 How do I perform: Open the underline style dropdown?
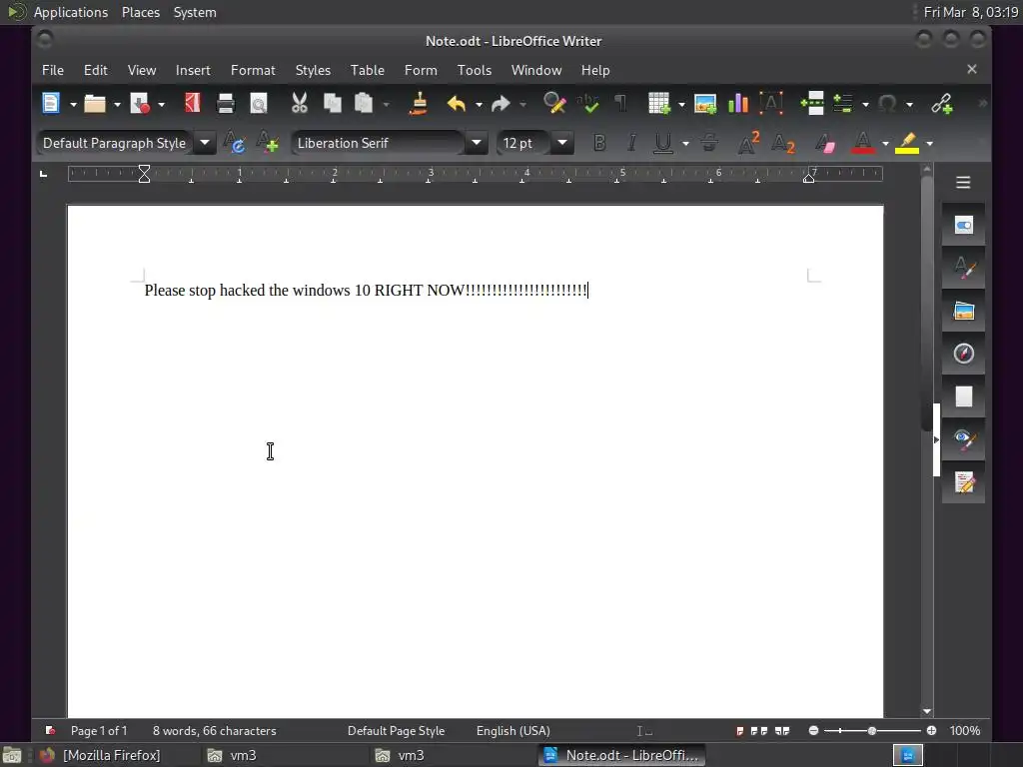685,144
